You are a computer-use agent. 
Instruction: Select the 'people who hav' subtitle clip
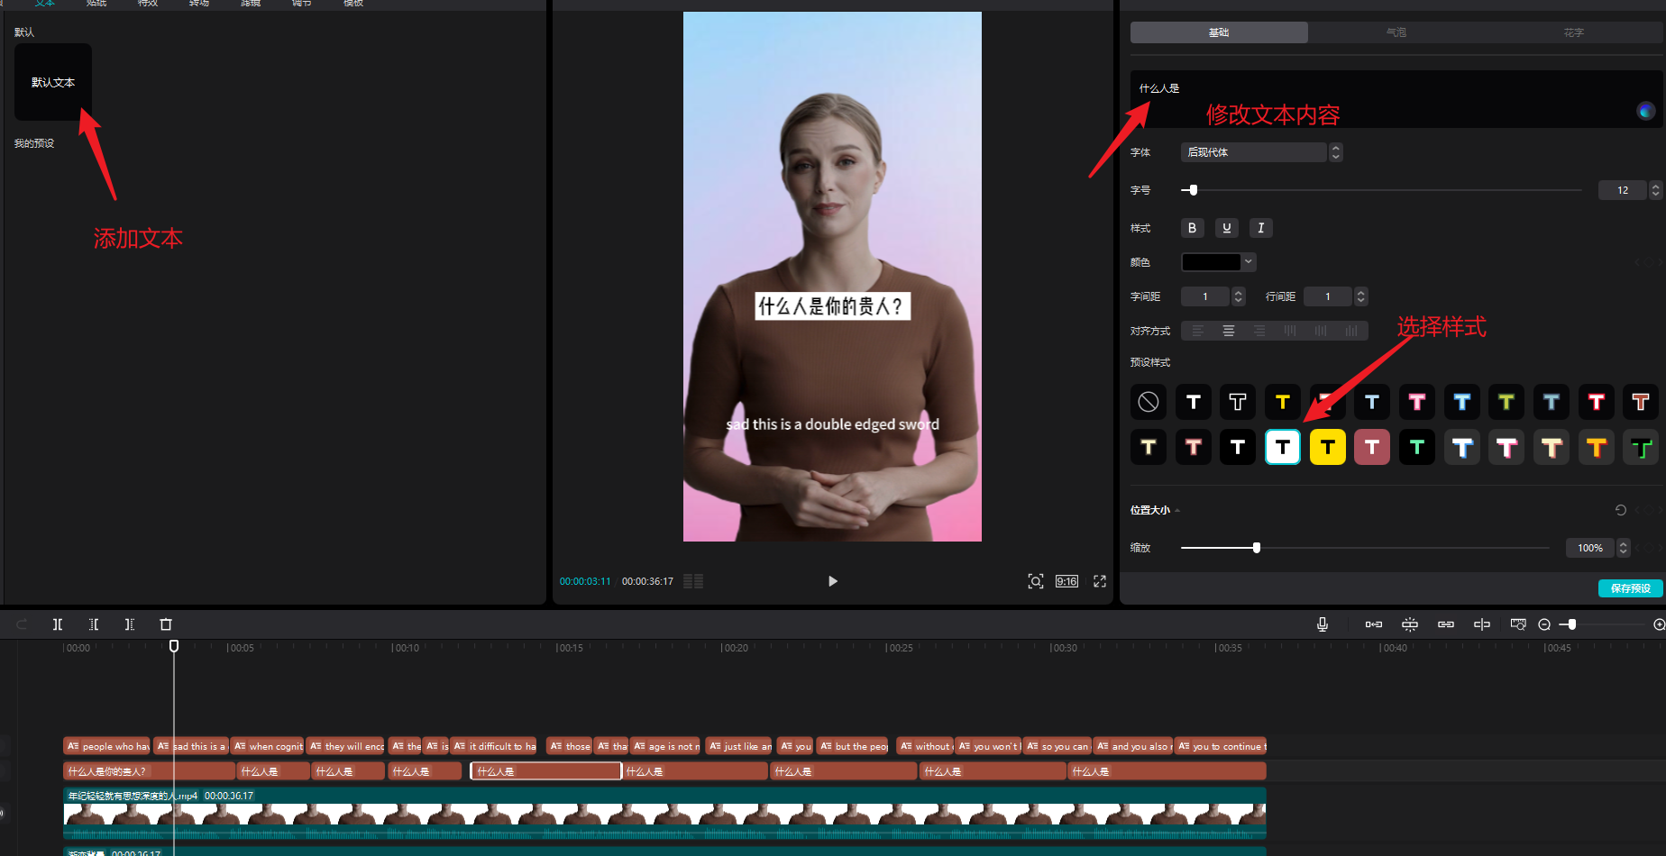coord(107,746)
